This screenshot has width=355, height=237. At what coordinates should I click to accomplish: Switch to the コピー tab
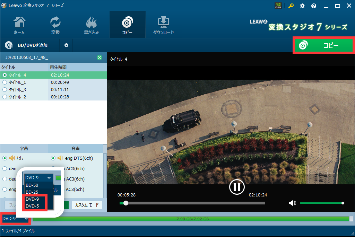coord(127,25)
